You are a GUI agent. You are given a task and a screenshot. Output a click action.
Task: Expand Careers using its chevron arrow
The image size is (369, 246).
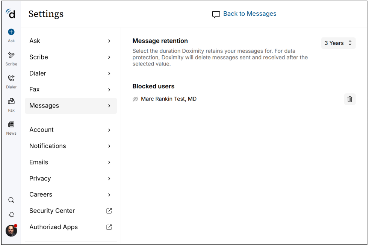(x=109, y=195)
